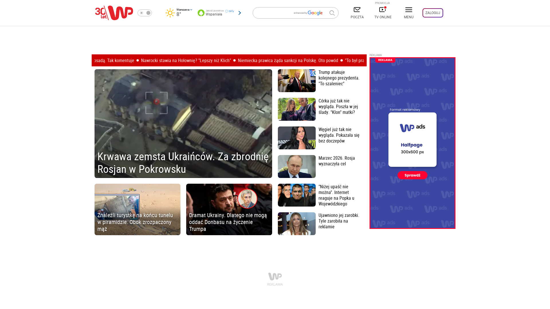Click the green air quality leaf icon
The image size is (550, 309).
click(201, 13)
